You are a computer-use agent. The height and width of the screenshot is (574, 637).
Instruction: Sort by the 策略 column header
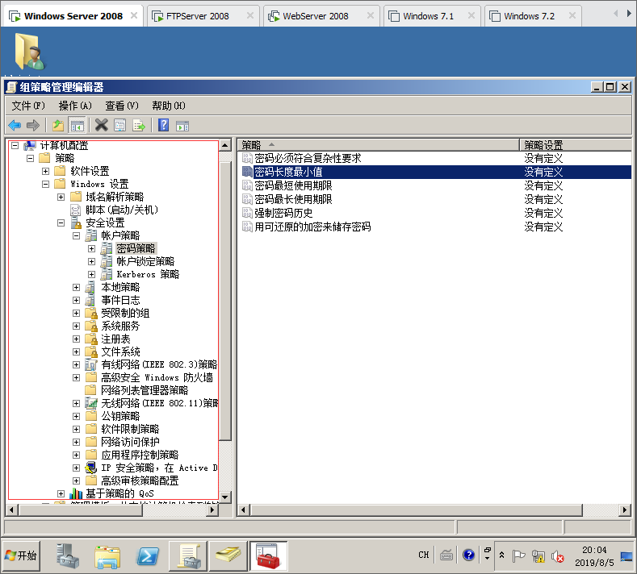(379, 145)
